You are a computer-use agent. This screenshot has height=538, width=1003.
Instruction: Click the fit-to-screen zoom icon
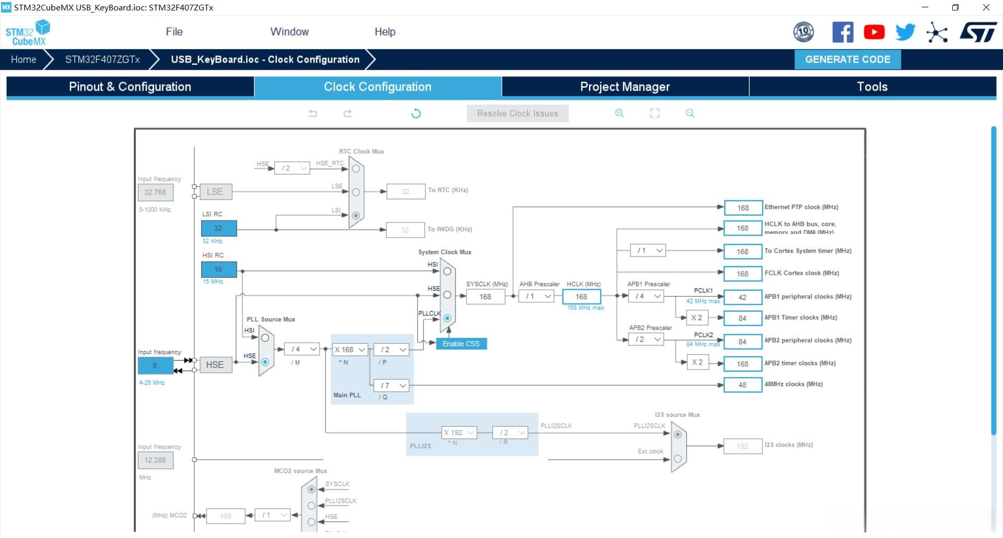pyautogui.click(x=655, y=113)
